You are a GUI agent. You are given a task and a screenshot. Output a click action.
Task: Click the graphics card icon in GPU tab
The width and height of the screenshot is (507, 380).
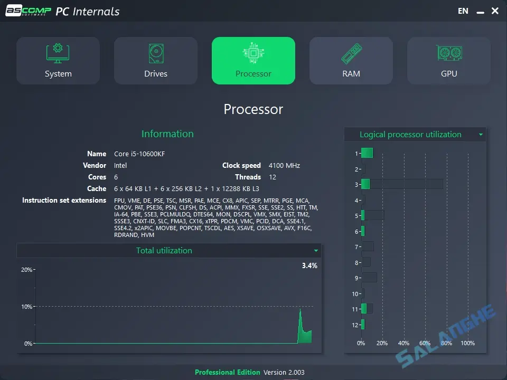(x=449, y=54)
